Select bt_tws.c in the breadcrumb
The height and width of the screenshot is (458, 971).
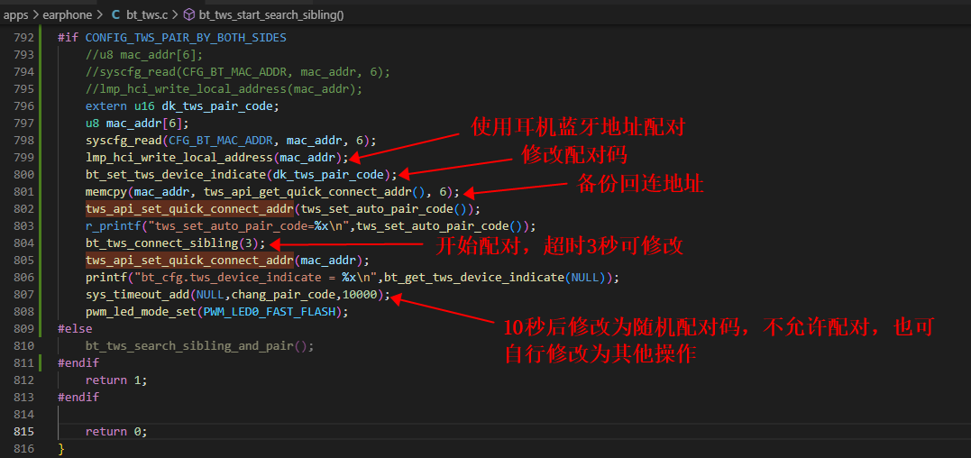click(146, 14)
